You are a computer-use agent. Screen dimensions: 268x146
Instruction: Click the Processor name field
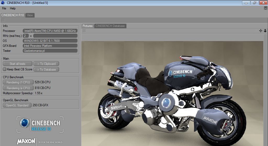click(50, 31)
